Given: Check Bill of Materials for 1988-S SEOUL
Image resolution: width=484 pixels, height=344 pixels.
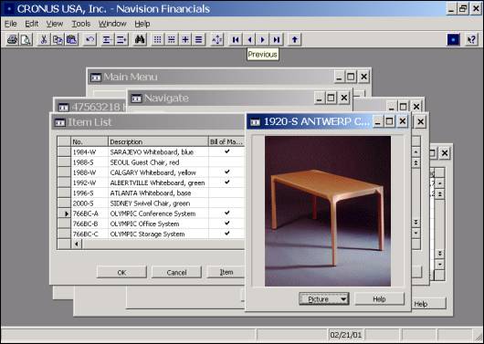Looking at the screenshot, I should coord(226,162).
